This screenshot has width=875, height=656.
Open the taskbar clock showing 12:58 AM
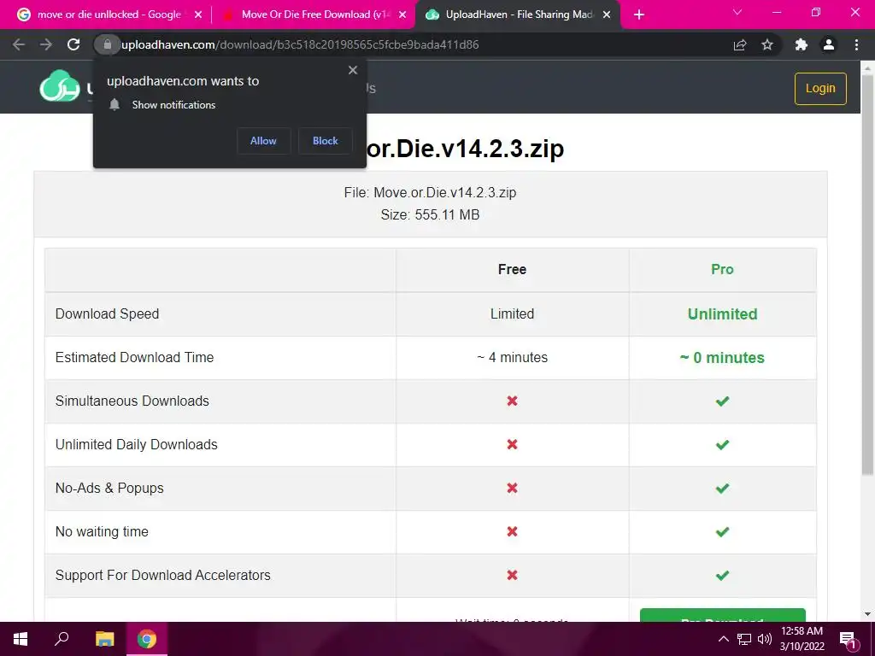(802, 639)
